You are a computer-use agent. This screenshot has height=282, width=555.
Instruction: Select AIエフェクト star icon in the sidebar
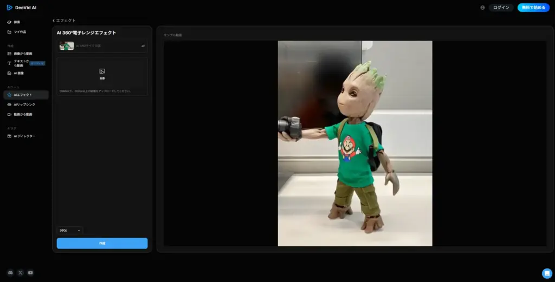click(9, 95)
